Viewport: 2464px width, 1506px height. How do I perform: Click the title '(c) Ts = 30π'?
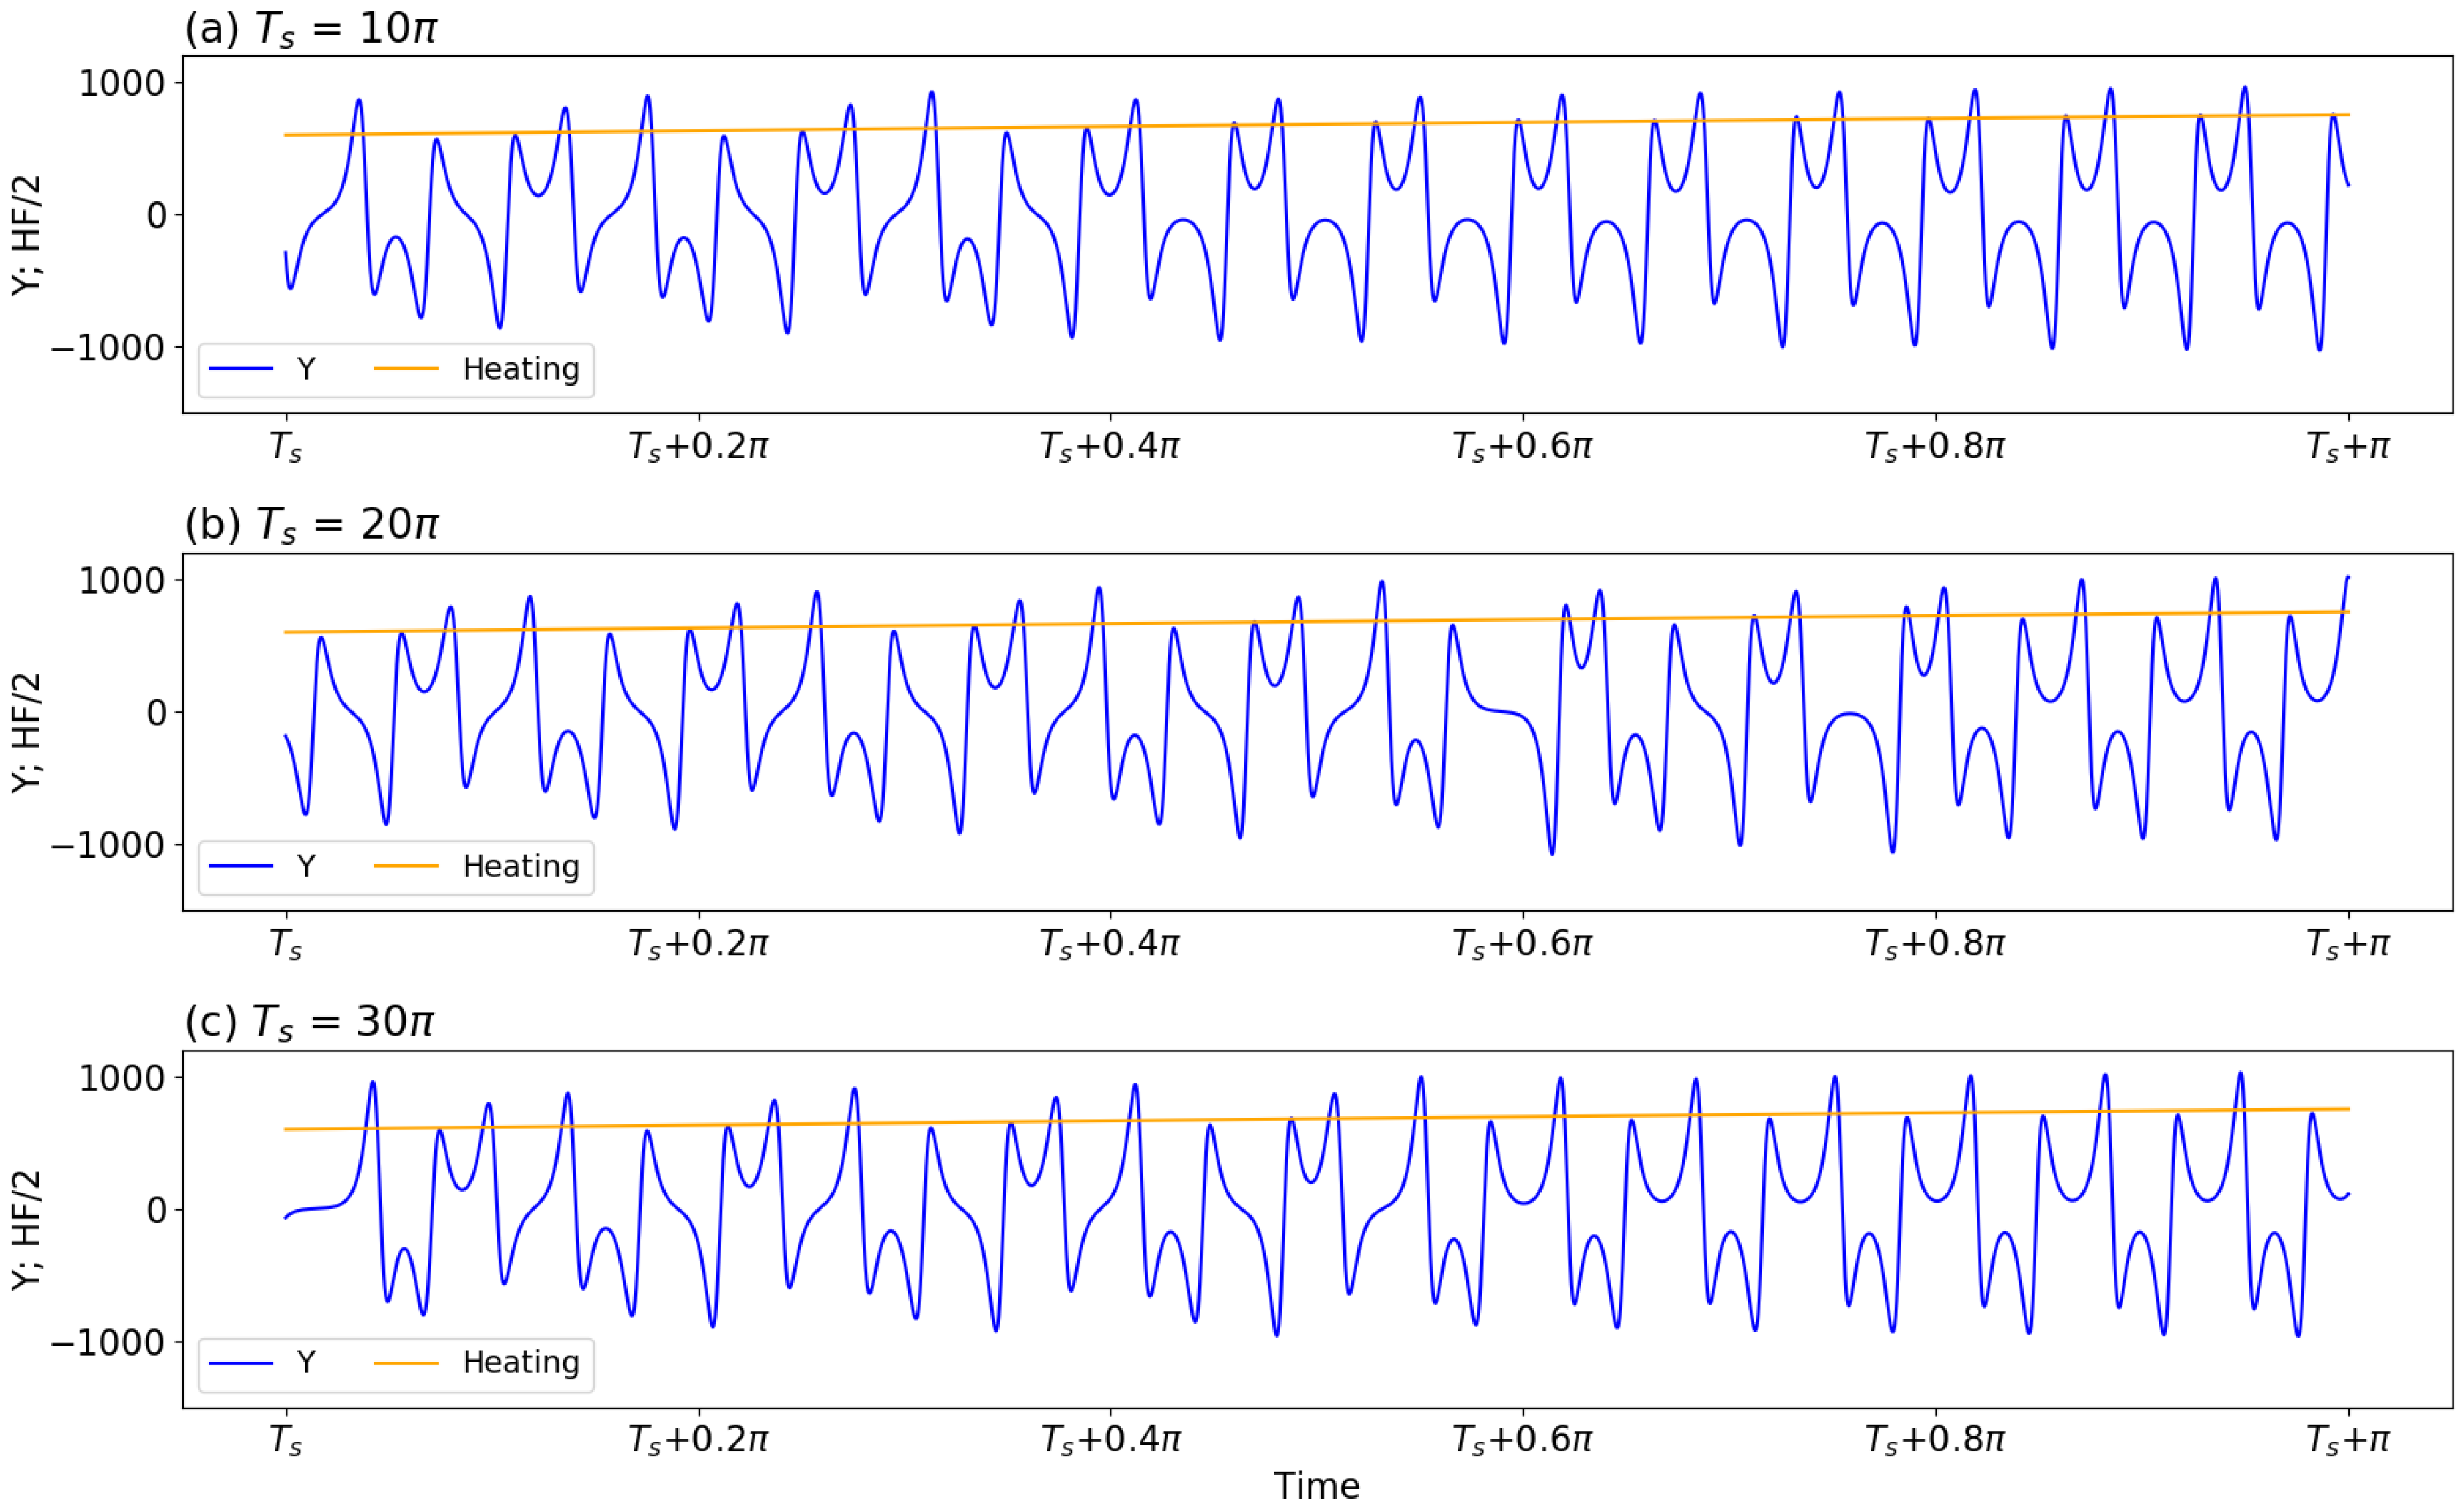click(309, 1022)
